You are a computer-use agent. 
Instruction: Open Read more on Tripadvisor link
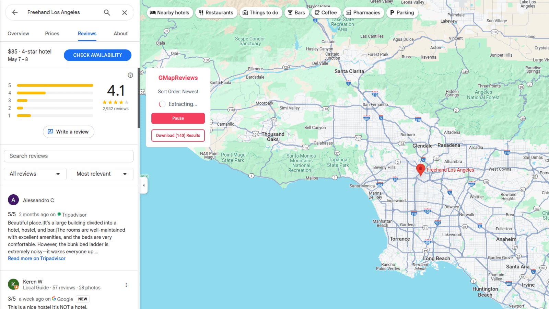pyautogui.click(x=37, y=259)
